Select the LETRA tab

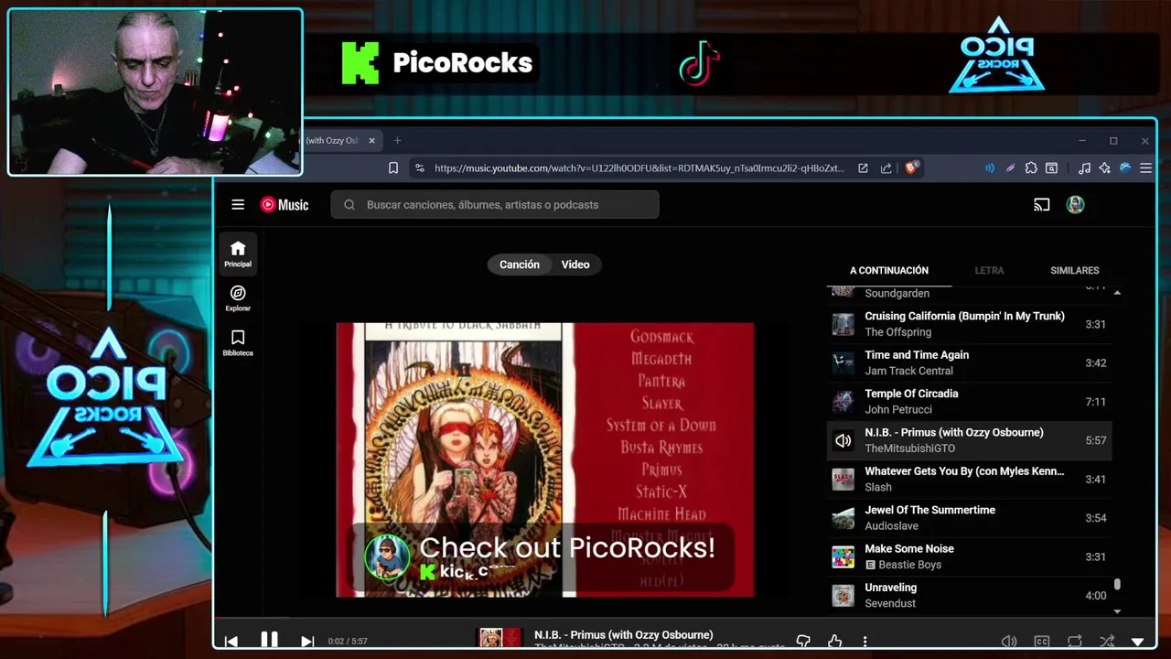click(989, 270)
